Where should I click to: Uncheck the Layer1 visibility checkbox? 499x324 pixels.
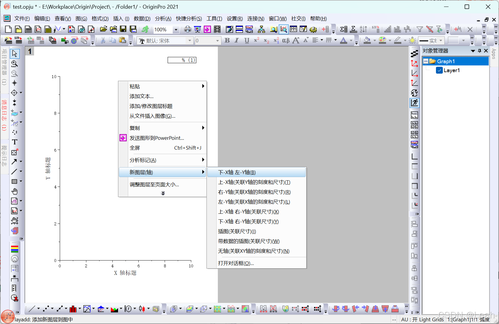point(439,70)
